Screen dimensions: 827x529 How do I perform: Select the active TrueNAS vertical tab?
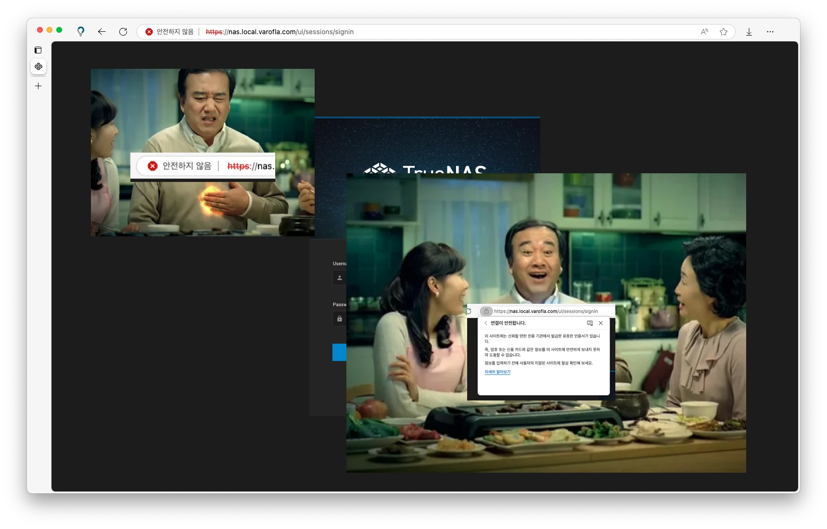[38, 66]
